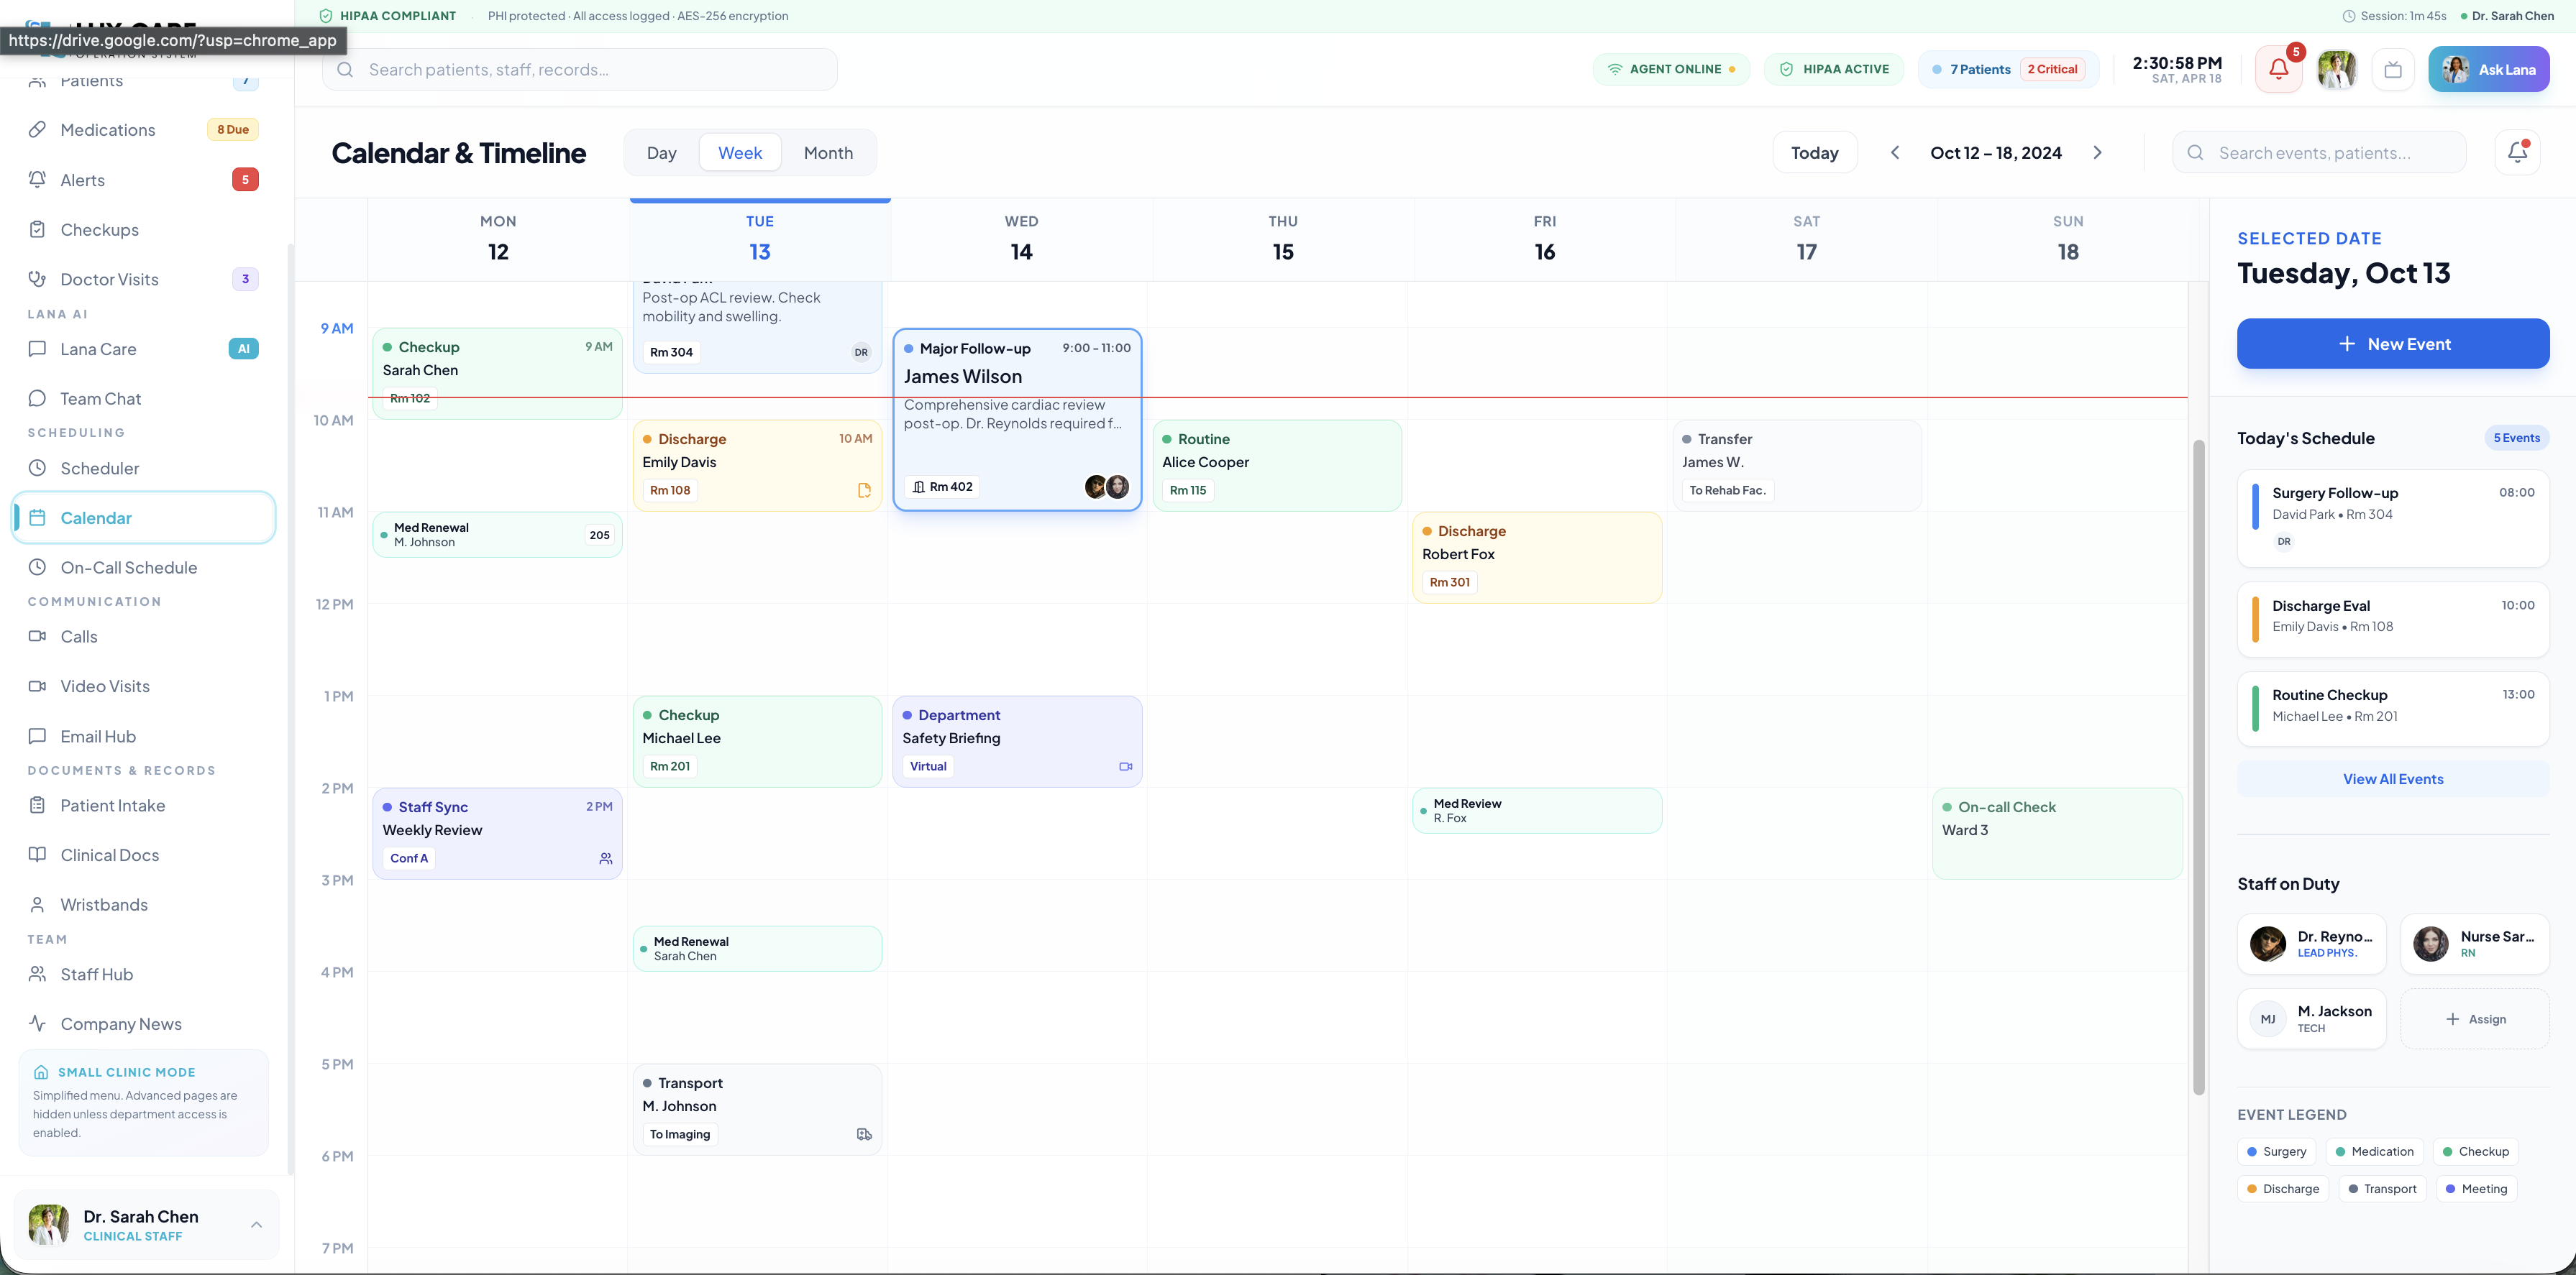Open Robert Fox Discharge event
Image resolution: width=2576 pixels, height=1275 pixels.
coord(1537,558)
